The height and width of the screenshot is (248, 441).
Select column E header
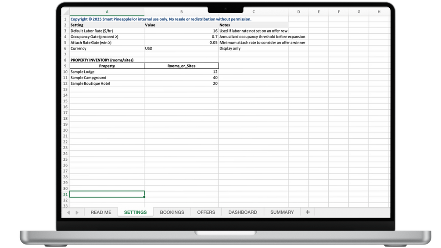[x=319, y=12]
